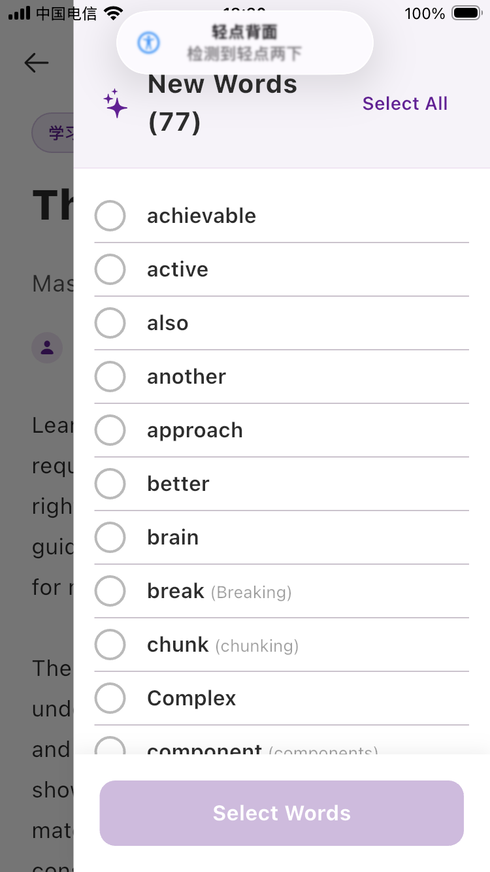Image resolution: width=490 pixels, height=872 pixels.
Task: Tap the sparkle stars icon
Action: 115,104
